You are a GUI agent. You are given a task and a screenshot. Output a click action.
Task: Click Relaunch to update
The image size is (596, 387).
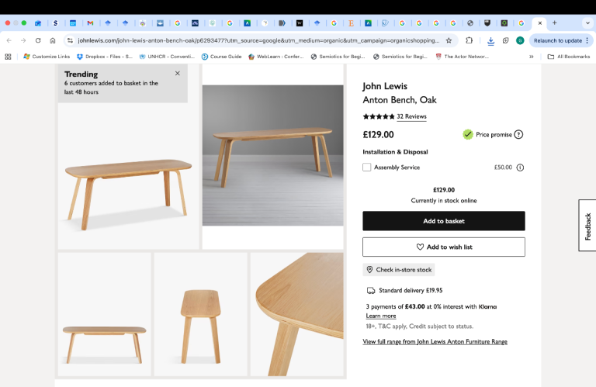click(558, 40)
